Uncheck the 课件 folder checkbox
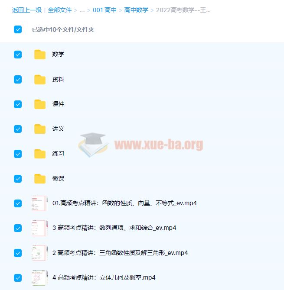This screenshot has width=284, height=290. (18, 104)
